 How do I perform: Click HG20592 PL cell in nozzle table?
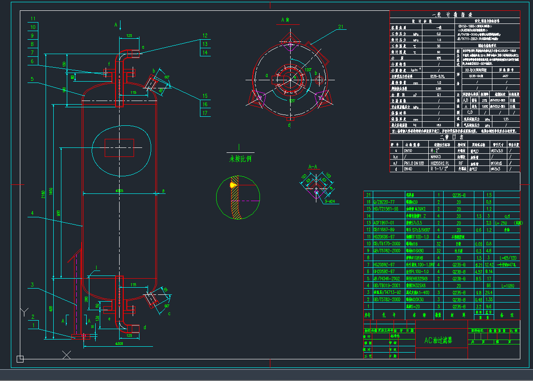click(x=440, y=163)
